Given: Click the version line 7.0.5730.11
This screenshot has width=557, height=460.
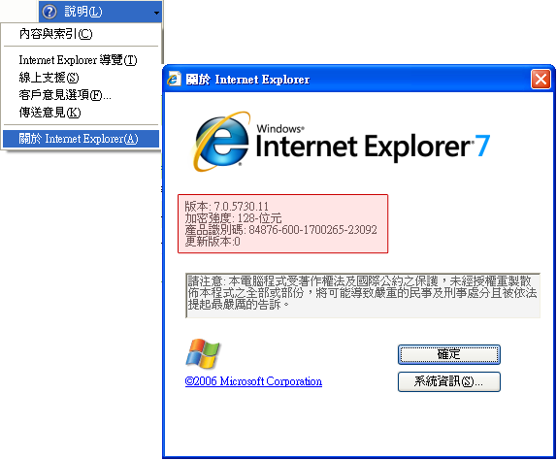Looking at the screenshot, I should 226,206.
